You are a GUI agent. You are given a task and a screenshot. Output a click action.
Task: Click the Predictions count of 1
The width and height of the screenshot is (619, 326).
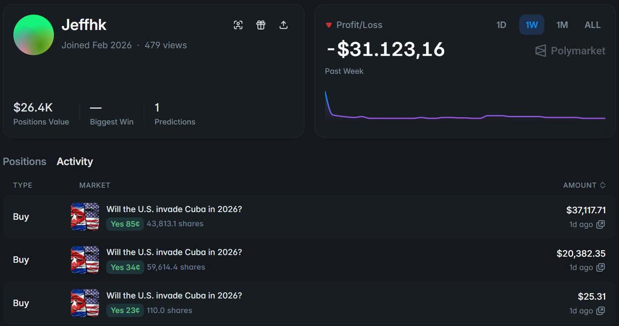[x=157, y=108]
